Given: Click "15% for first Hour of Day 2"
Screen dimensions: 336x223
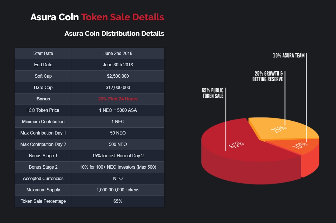Looking at the screenshot, I should click(118, 156).
